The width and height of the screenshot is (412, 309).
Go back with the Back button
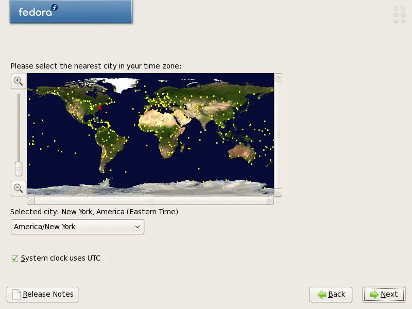point(331,295)
